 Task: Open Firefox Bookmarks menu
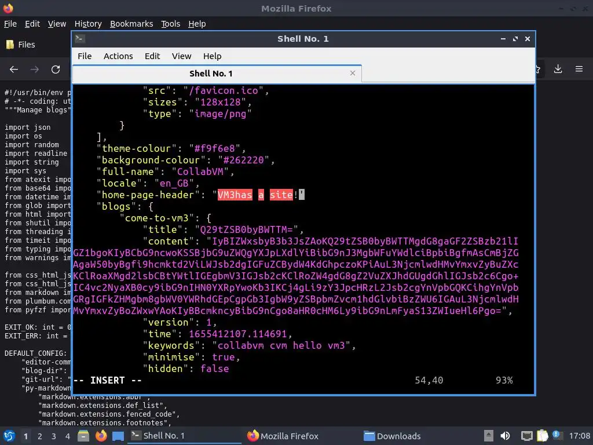[x=131, y=24]
